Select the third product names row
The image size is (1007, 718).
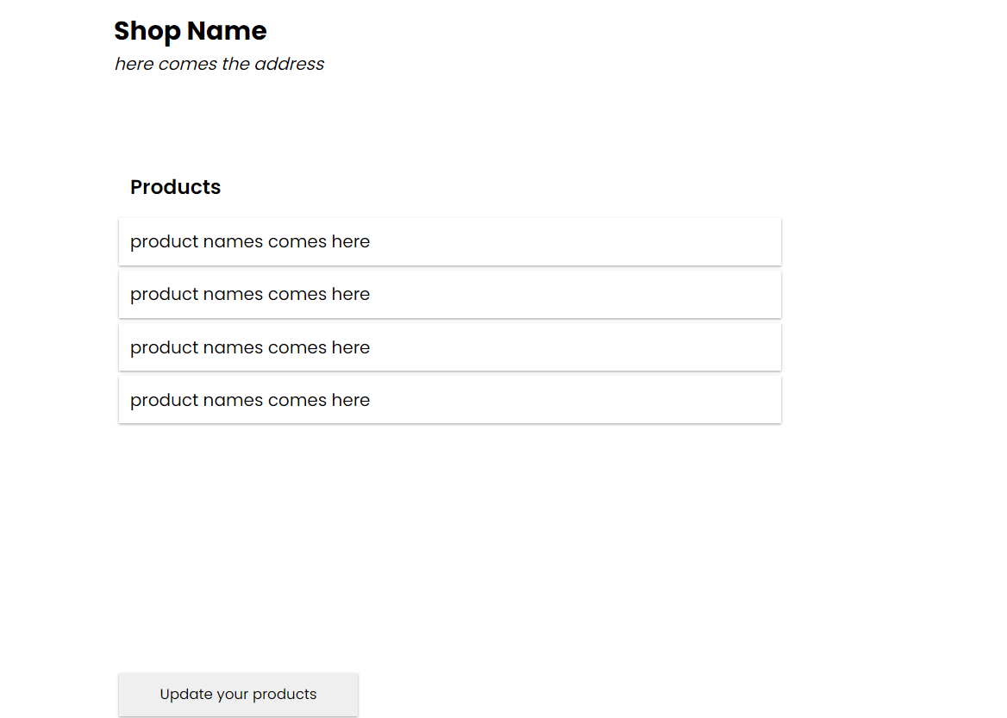tap(449, 347)
